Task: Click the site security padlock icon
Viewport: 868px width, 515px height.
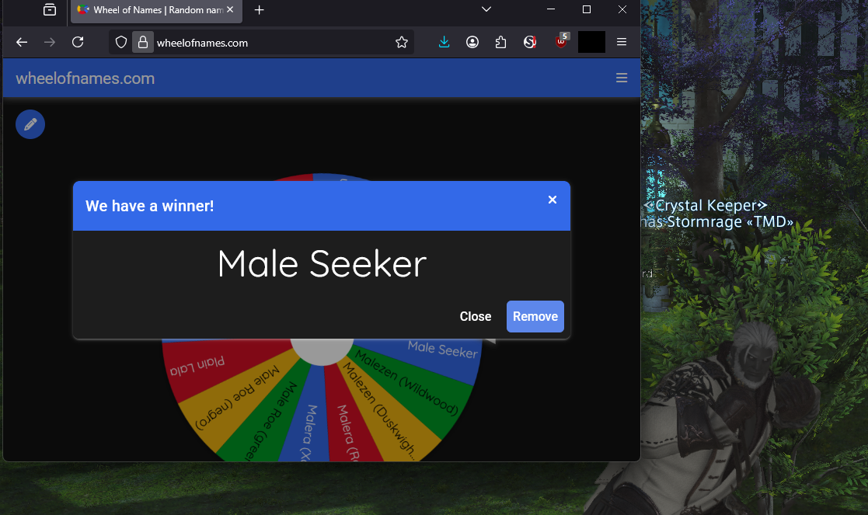Action: (143, 42)
